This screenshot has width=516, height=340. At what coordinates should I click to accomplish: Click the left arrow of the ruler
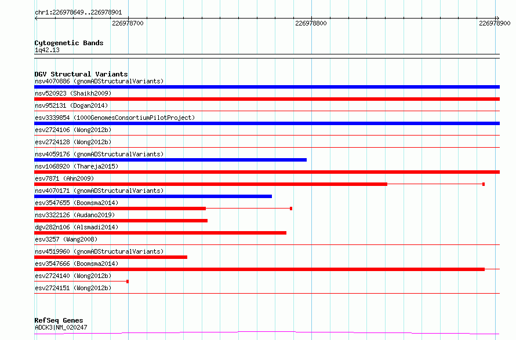[x=36, y=18]
